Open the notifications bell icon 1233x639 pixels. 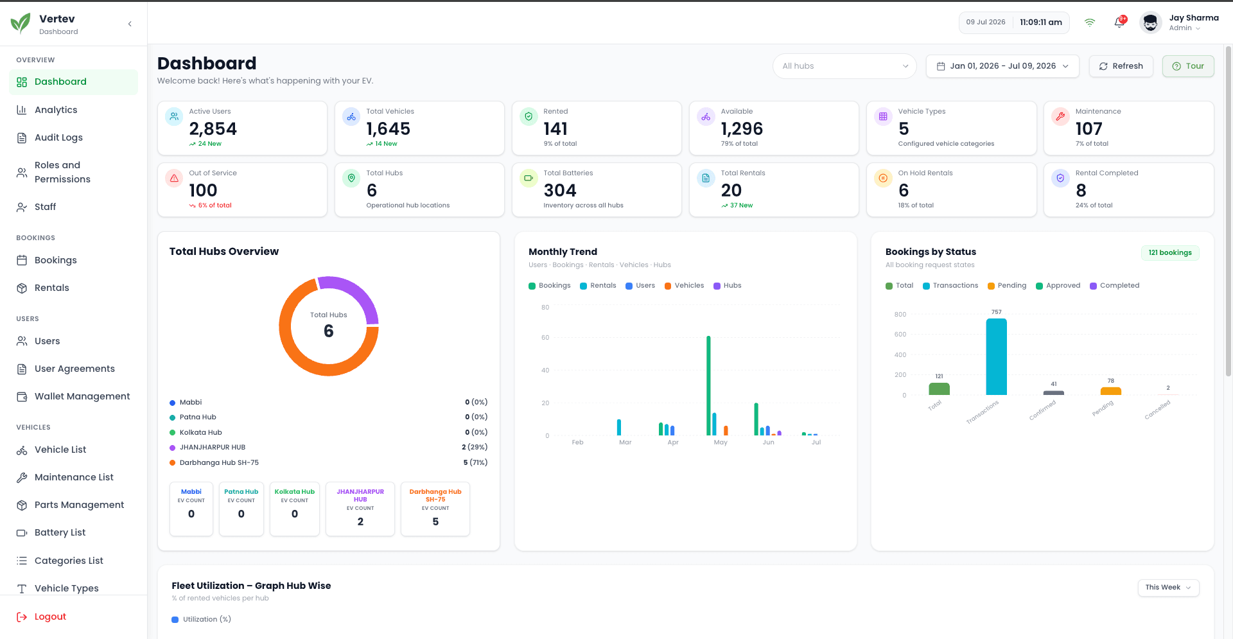pyautogui.click(x=1119, y=22)
